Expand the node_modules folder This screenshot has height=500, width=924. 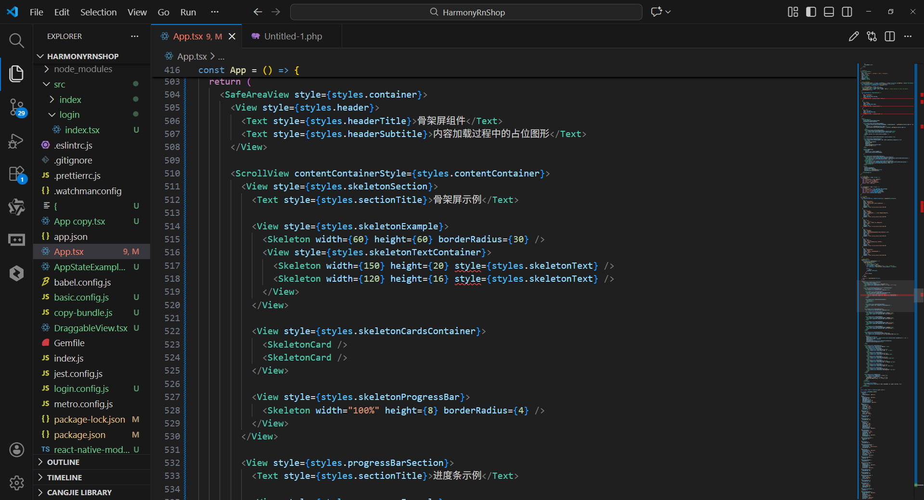[91, 69]
